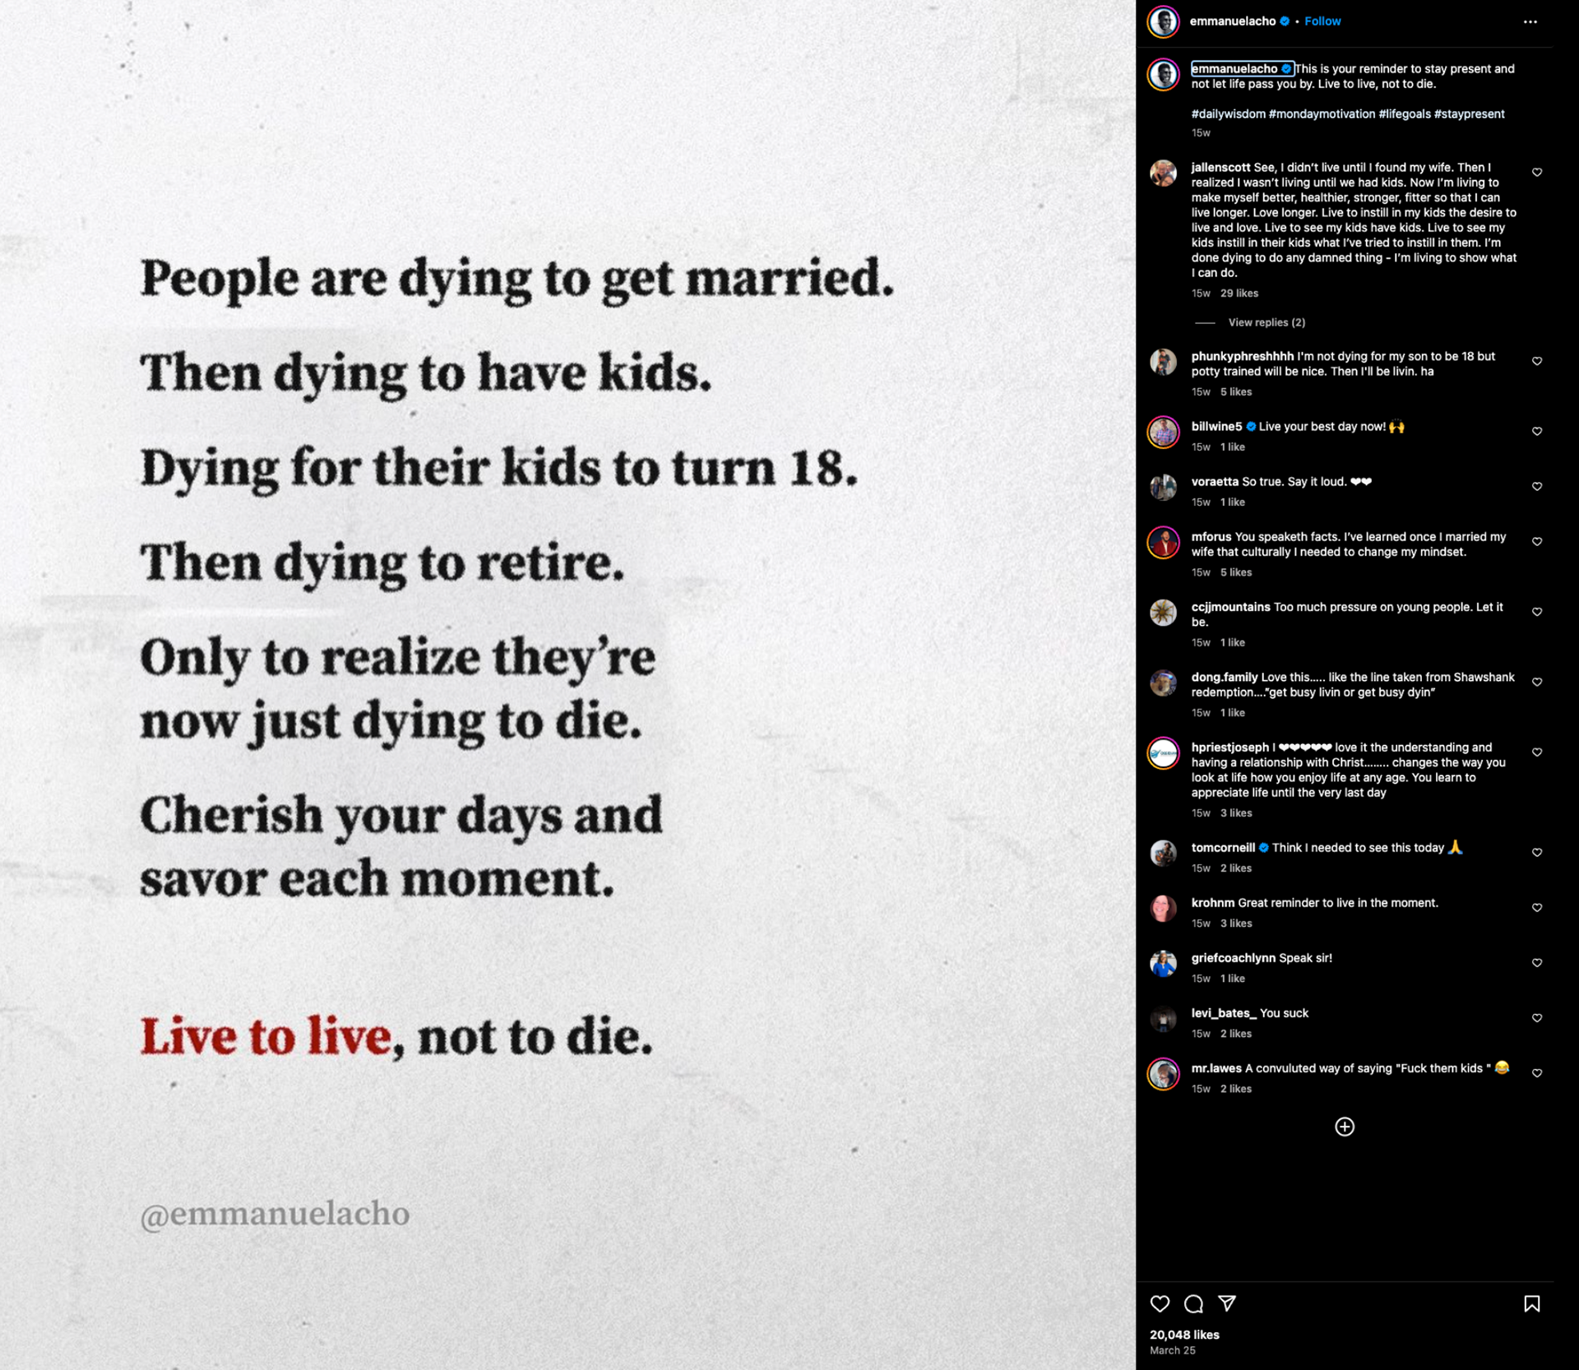Open hpriestjoseph's avatar thumbnail
This screenshot has height=1370, width=1579.
pyautogui.click(x=1163, y=752)
